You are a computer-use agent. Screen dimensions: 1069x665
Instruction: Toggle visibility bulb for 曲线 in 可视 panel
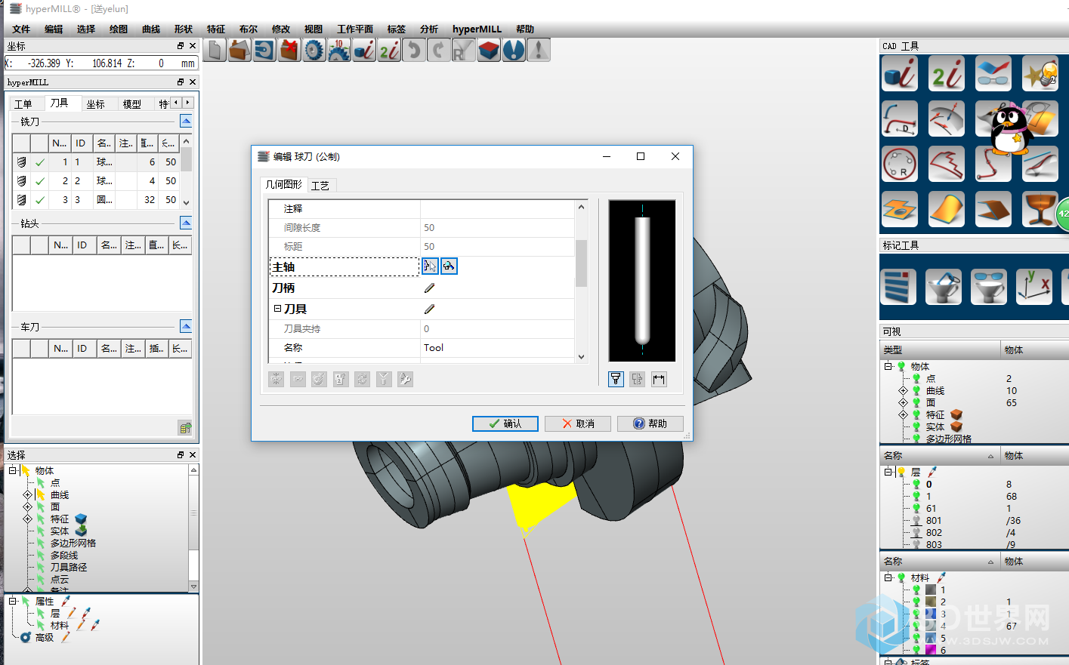pyautogui.click(x=916, y=391)
